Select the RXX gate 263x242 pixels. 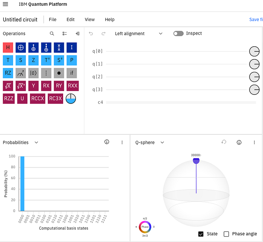73,86
